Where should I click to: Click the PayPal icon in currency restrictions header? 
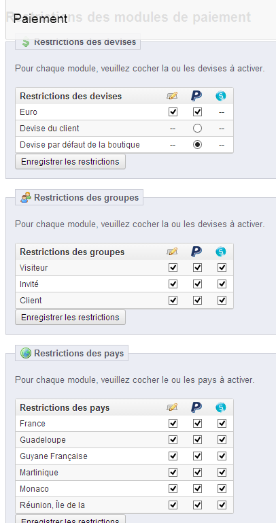pos(196,96)
